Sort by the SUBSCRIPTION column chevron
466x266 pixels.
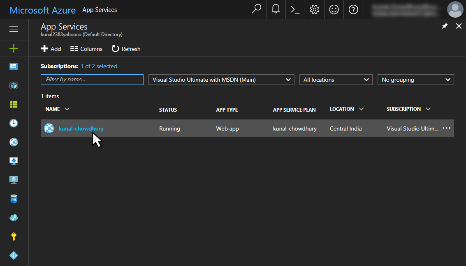click(428, 109)
